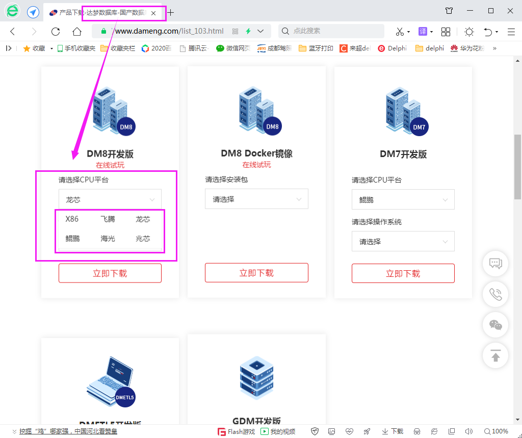The image size is (522, 438).
Task: Open the 蓝牙打印 bookmark folder
Action: pyautogui.click(x=316, y=48)
